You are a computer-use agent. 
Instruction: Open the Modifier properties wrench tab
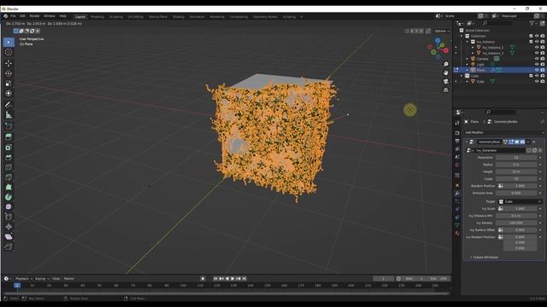pyautogui.click(x=457, y=194)
